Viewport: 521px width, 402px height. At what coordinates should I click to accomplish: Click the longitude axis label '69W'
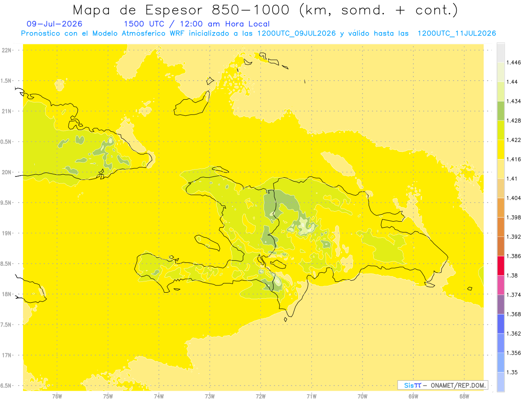point(413,396)
